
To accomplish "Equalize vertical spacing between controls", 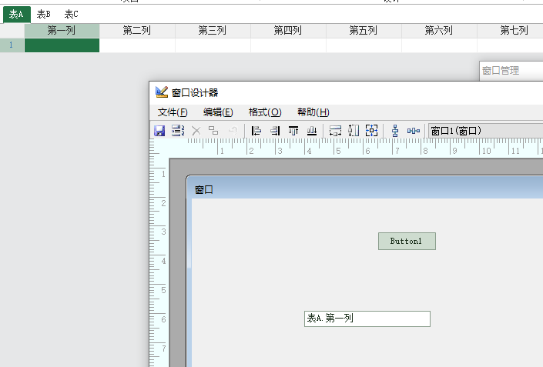I will click(395, 131).
